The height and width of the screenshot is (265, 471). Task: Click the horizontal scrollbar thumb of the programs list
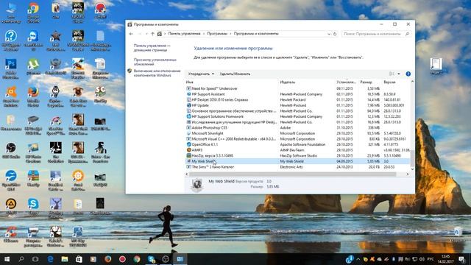pos(293,174)
